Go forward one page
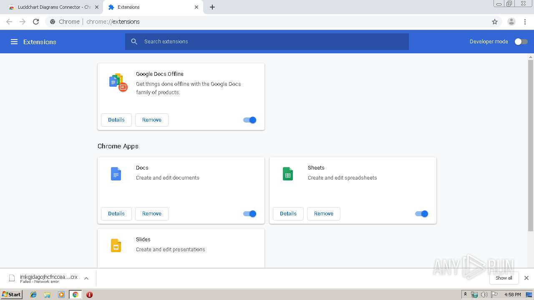This screenshot has width=534, height=300. click(23, 22)
